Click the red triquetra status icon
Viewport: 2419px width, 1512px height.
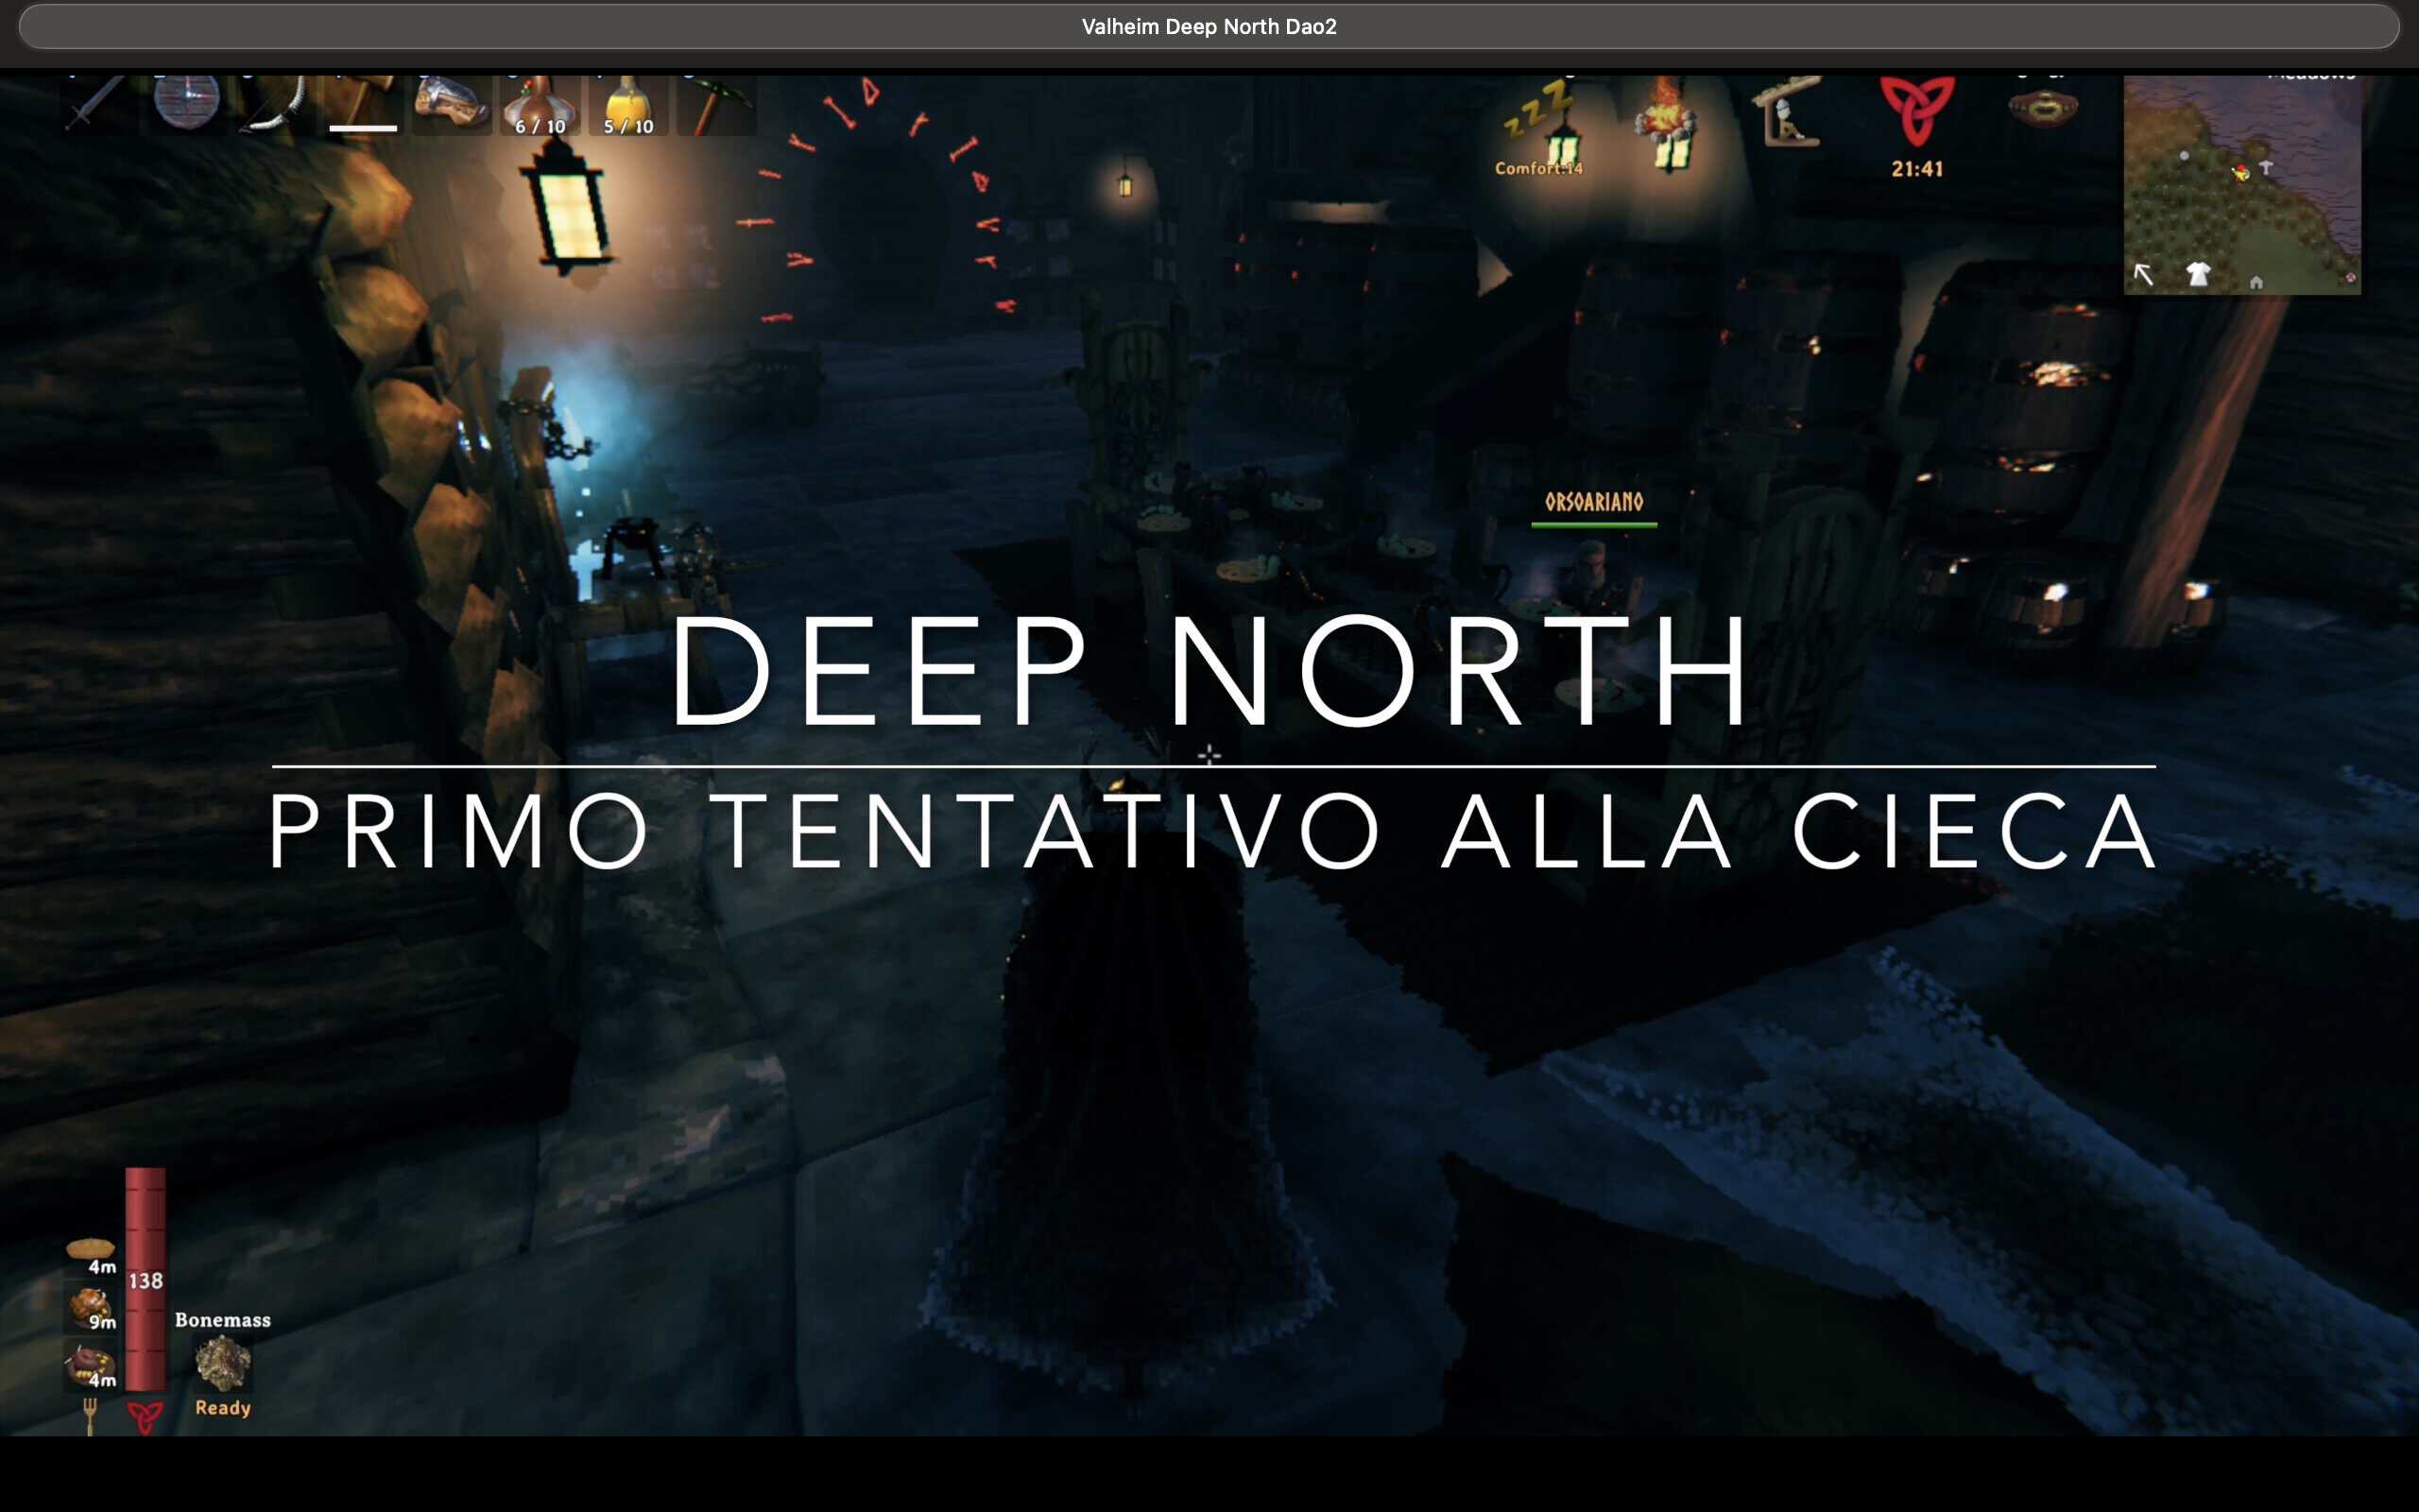pos(1917,112)
